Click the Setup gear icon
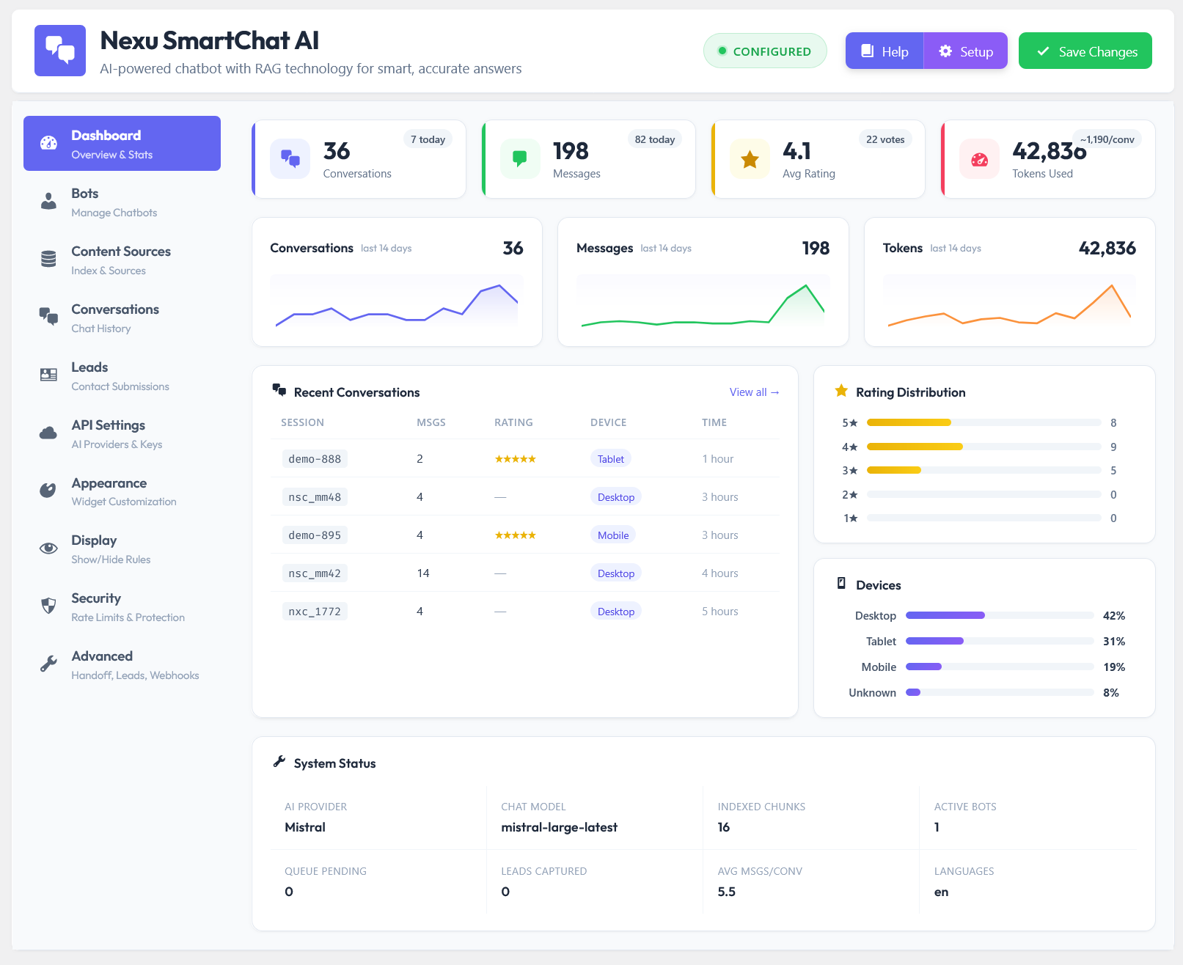Viewport: 1183px width, 965px height. (x=945, y=51)
